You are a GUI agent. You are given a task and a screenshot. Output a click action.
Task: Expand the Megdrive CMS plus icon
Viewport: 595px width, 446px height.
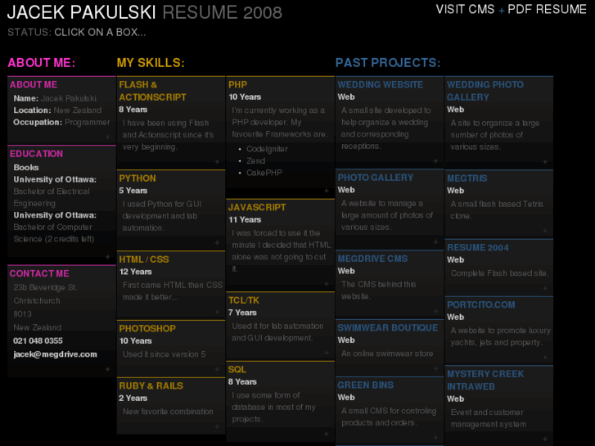pyautogui.click(x=435, y=311)
